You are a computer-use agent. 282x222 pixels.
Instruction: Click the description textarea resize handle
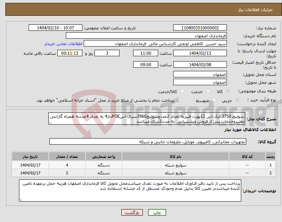(x=50, y=123)
